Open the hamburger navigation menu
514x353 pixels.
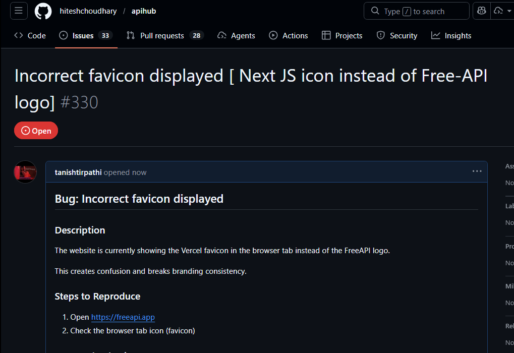19,11
